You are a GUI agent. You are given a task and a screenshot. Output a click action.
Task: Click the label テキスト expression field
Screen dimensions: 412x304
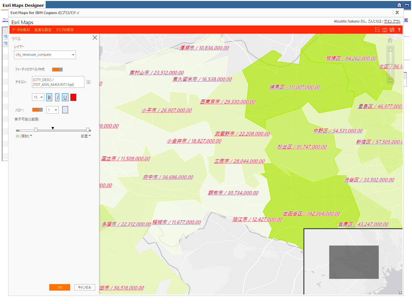[x=58, y=82]
